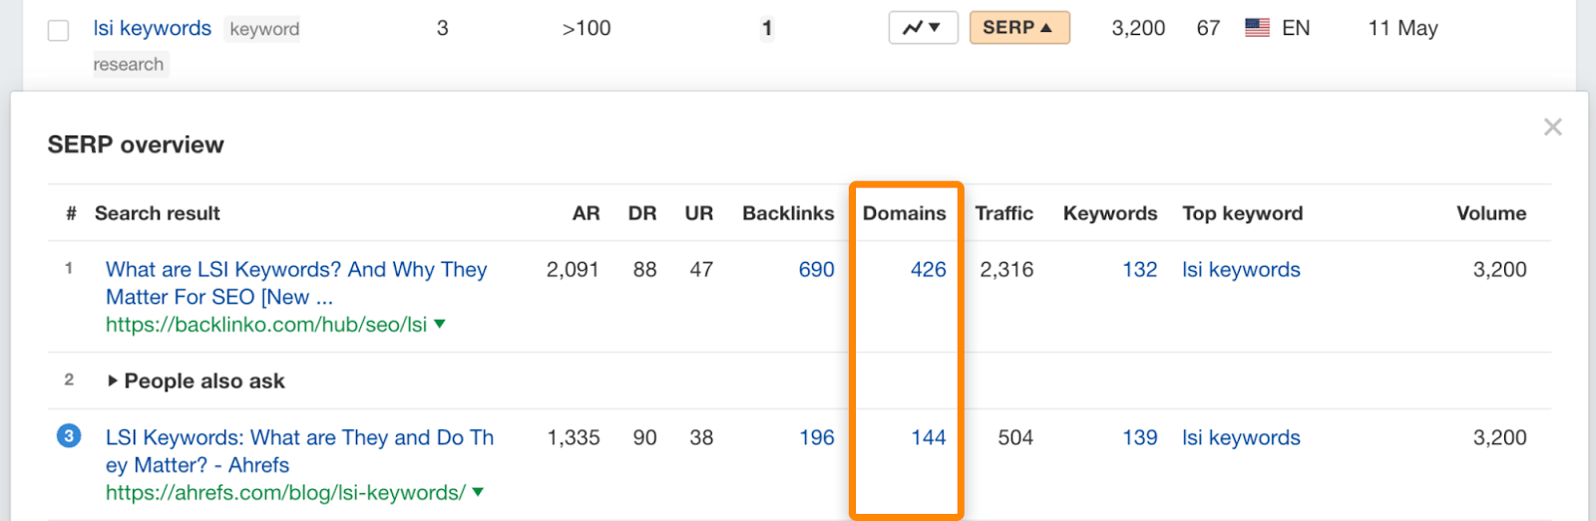1596x521 pixels.
Task: Tick the checkbox for lsi keywords row
Action: tap(59, 30)
